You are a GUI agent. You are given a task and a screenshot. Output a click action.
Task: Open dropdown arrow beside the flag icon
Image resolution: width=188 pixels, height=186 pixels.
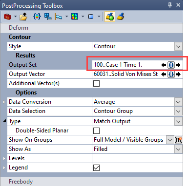tap(66, 17)
